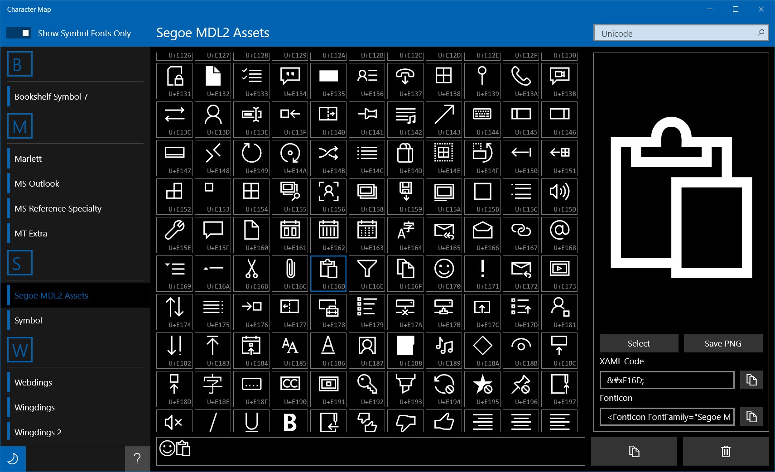Select the person contact glyph U+E13D

(x=213, y=119)
